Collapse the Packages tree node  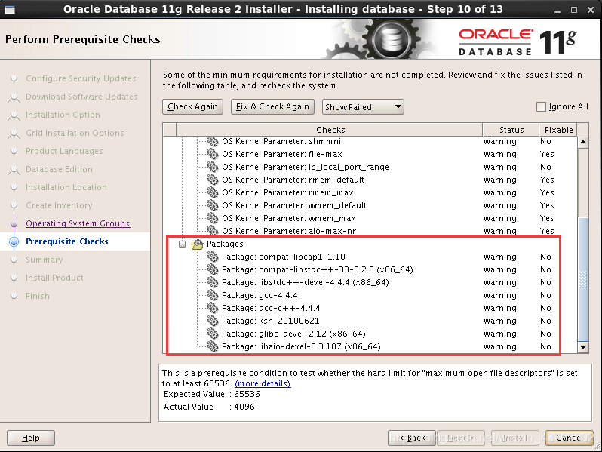[183, 244]
